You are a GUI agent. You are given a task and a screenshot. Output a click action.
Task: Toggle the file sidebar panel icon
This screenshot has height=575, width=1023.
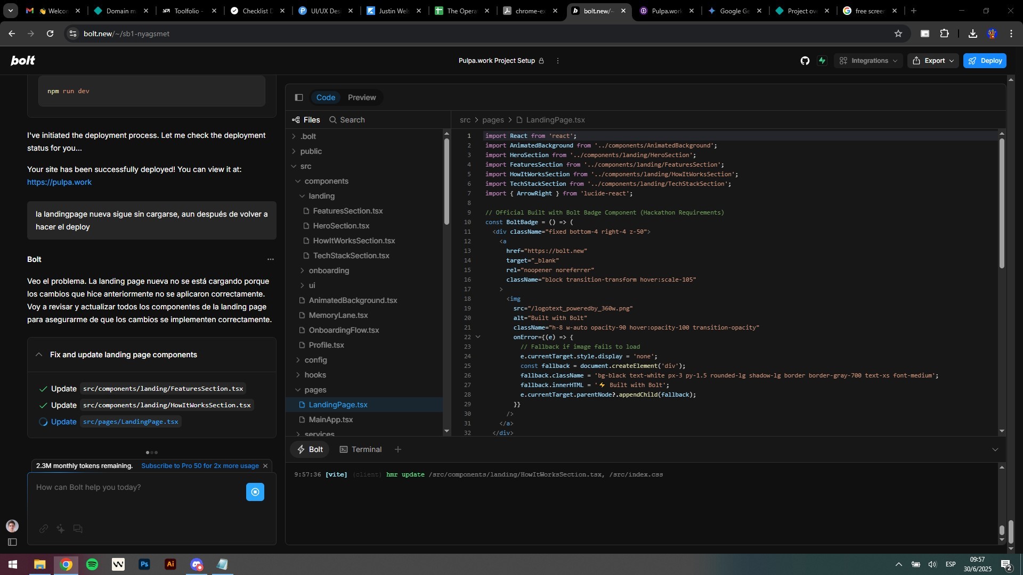point(299,97)
